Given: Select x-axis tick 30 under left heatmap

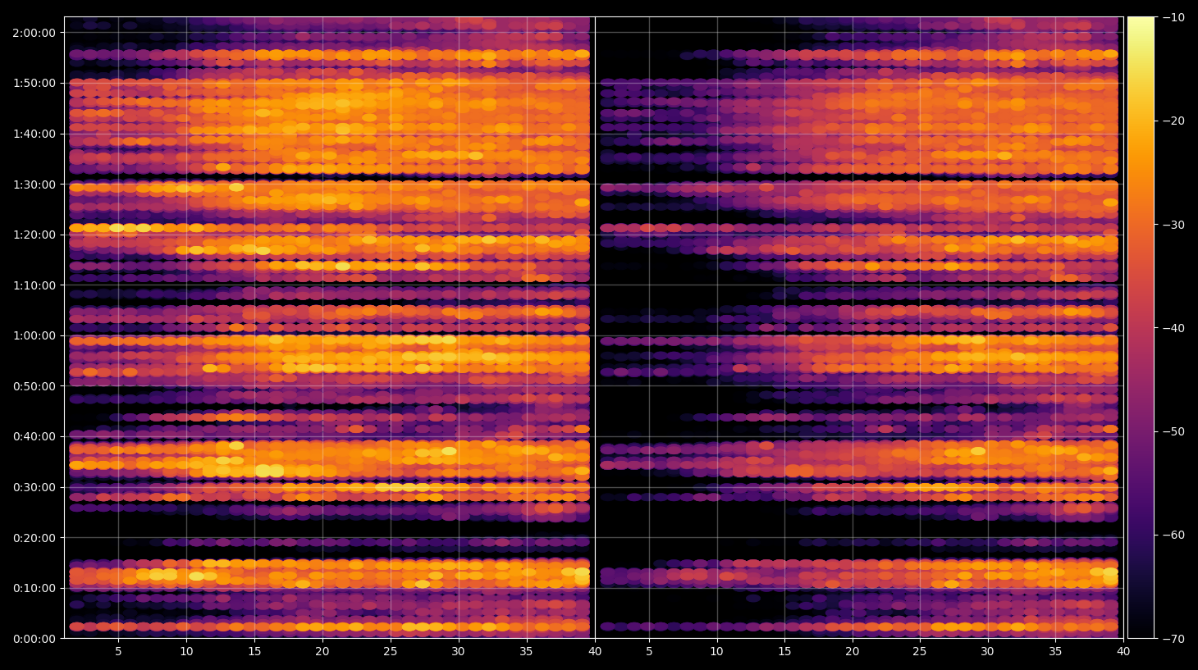Looking at the screenshot, I should tap(459, 652).
